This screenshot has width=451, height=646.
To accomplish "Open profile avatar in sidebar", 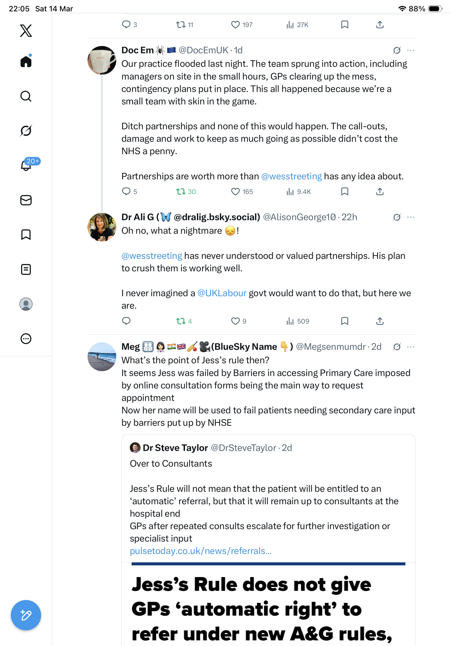I will (26, 304).
